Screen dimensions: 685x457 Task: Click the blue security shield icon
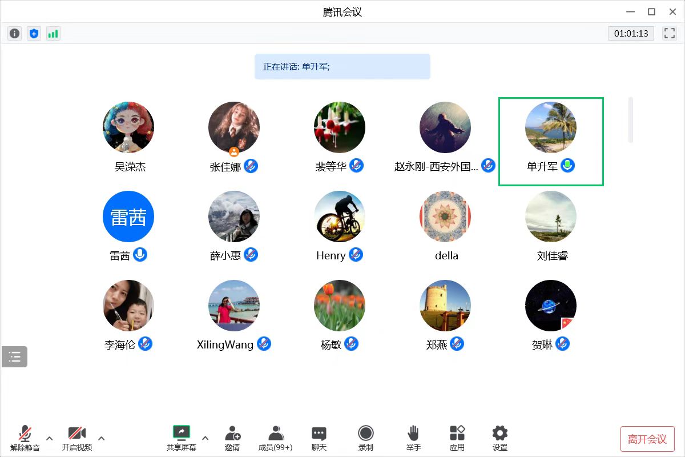(x=34, y=34)
